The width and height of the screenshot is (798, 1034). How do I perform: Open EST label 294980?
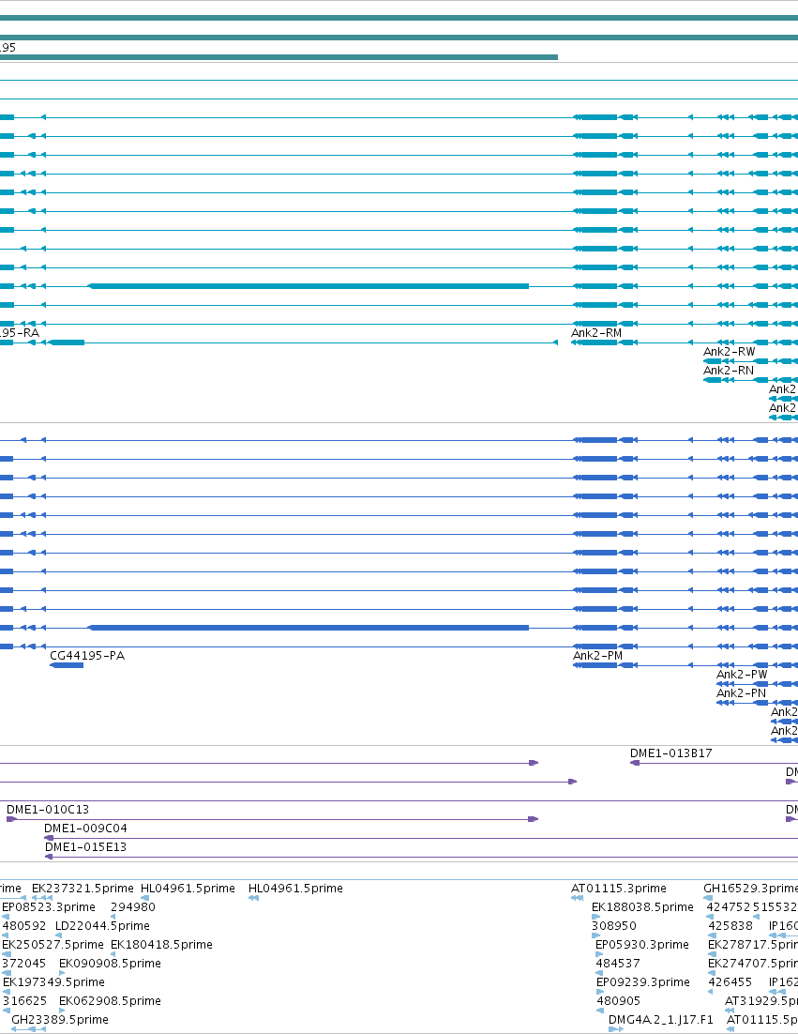click(133, 907)
